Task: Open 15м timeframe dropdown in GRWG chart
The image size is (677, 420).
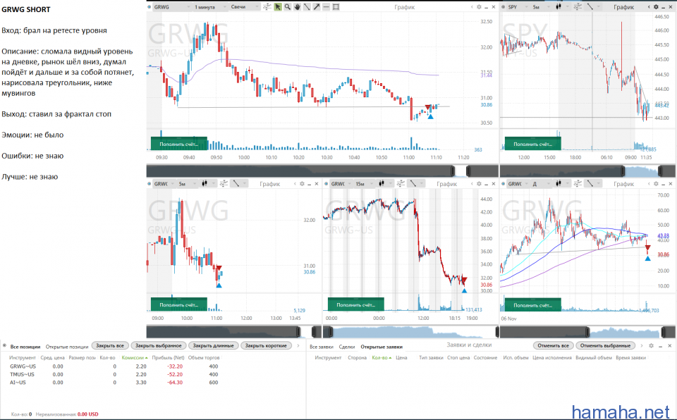Action: point(365,184)
